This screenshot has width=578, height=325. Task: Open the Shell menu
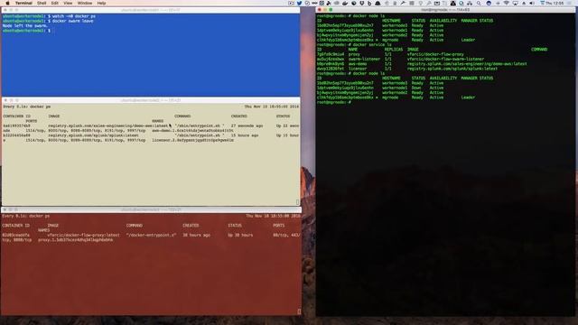pos(42,3)
